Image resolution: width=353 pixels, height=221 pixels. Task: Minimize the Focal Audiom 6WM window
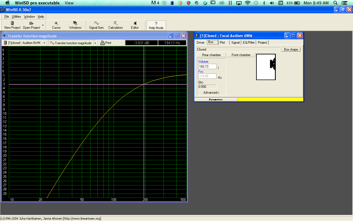(x=287, y=35)
